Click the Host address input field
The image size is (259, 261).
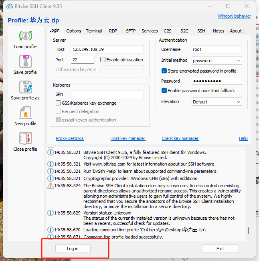click(107, 49)
